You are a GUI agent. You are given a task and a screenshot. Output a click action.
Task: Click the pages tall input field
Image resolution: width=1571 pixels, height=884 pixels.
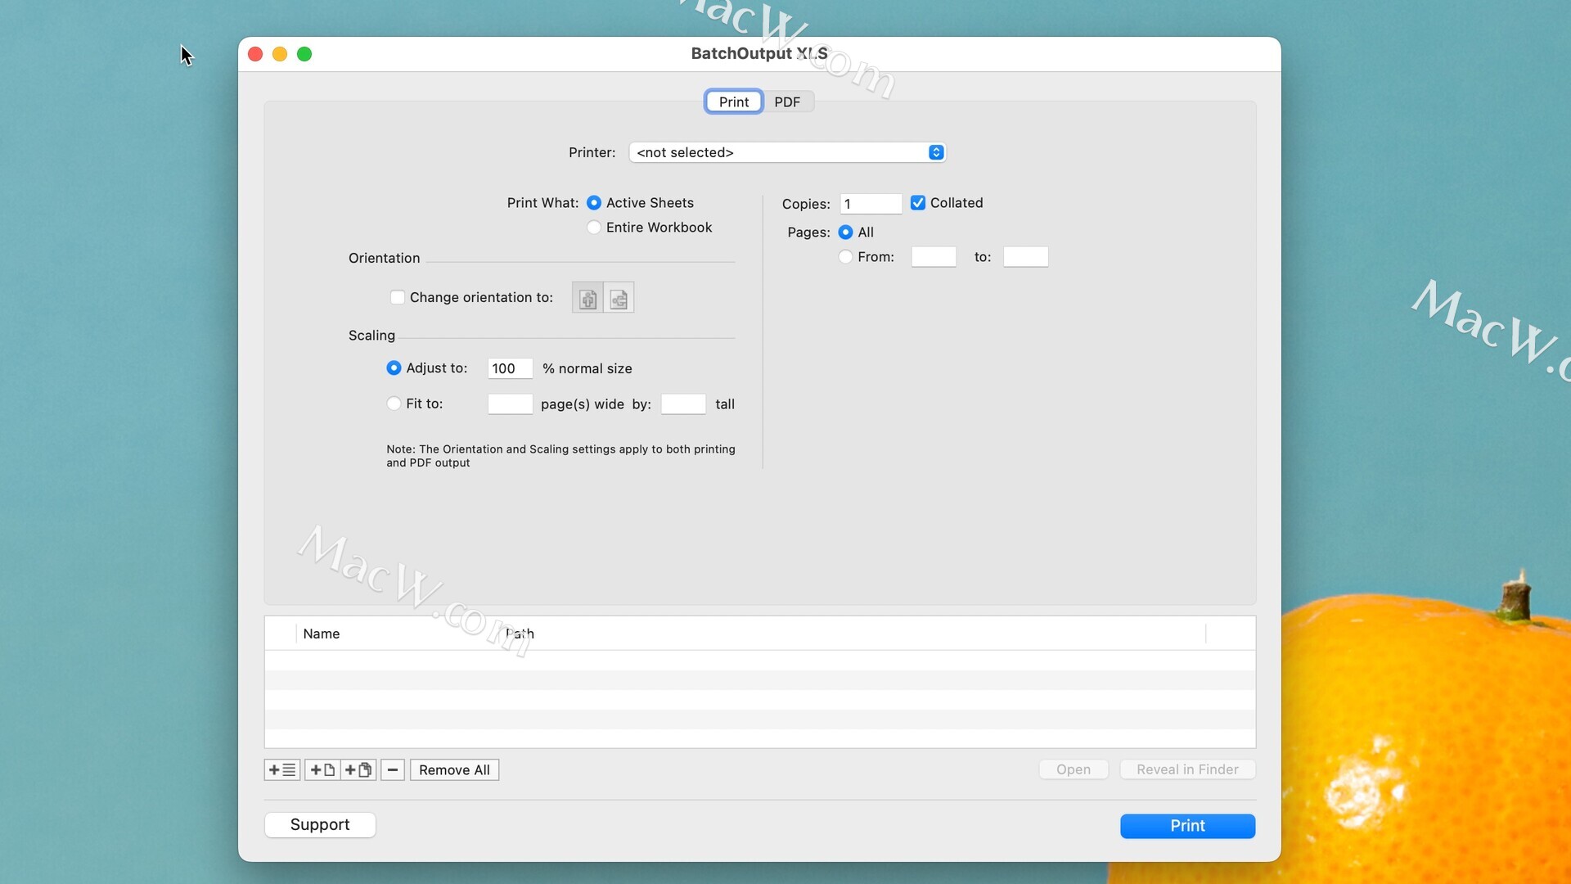pos(683,404)
